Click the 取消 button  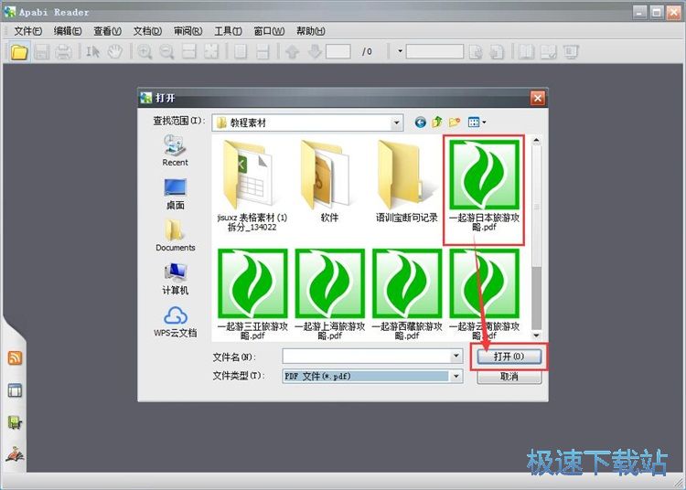coord(509,377)
